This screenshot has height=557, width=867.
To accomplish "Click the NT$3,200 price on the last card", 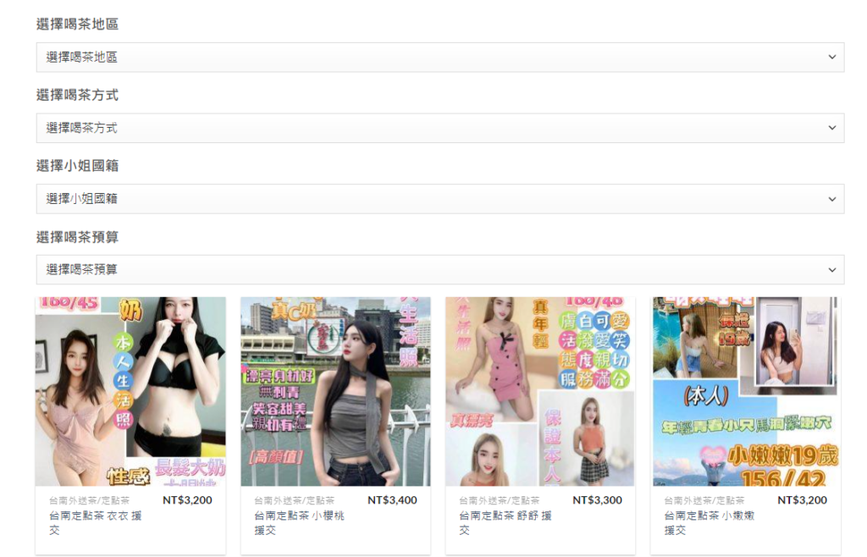I will pos(802,500).
